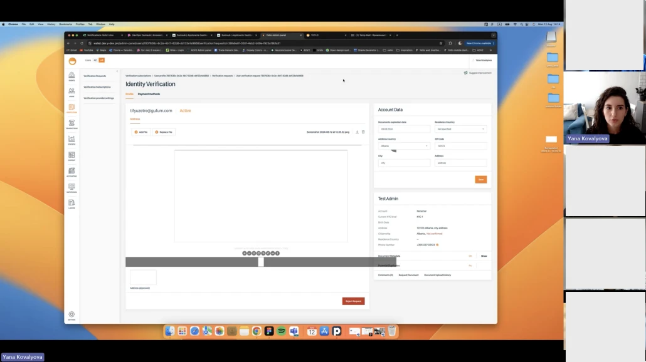
Task: Open Verification Subscriptions menu item
Action: 97,87
